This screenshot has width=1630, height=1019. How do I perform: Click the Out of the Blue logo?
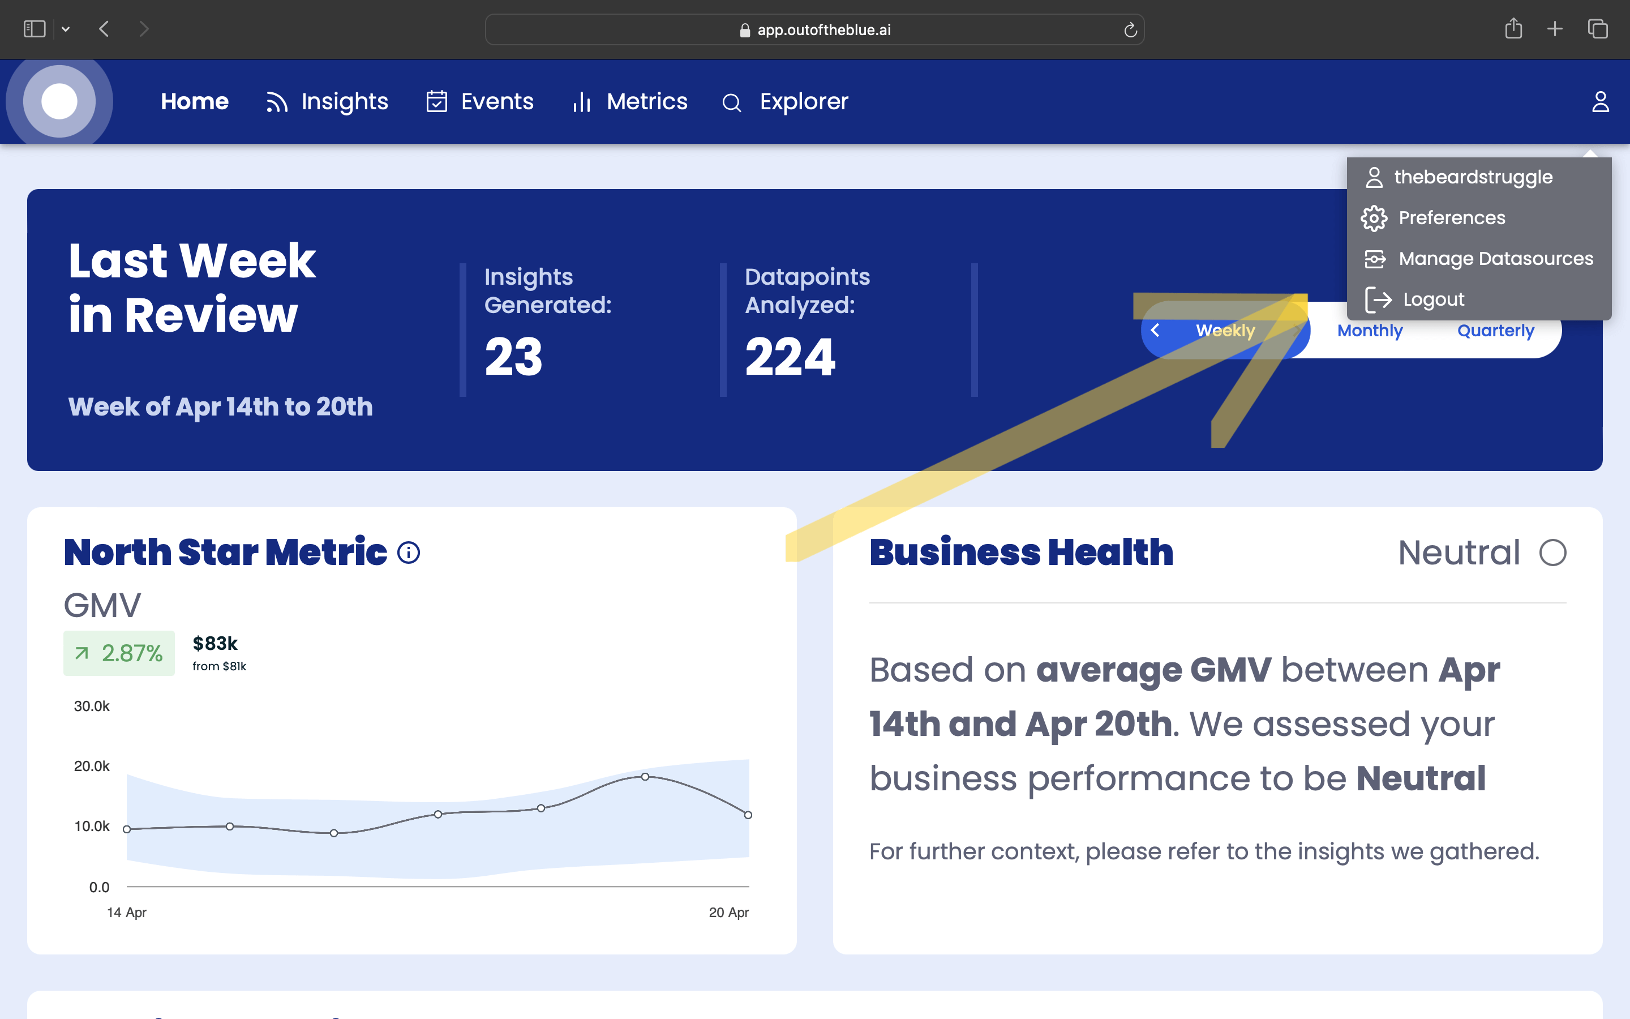pyautogui.click(x=59, y=101)
